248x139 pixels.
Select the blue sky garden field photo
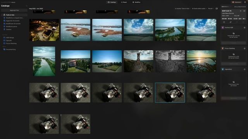pos(107,61)
